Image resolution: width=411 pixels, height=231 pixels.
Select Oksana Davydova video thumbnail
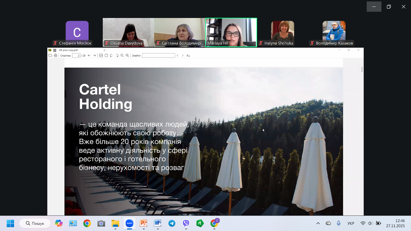pos(128,32)
